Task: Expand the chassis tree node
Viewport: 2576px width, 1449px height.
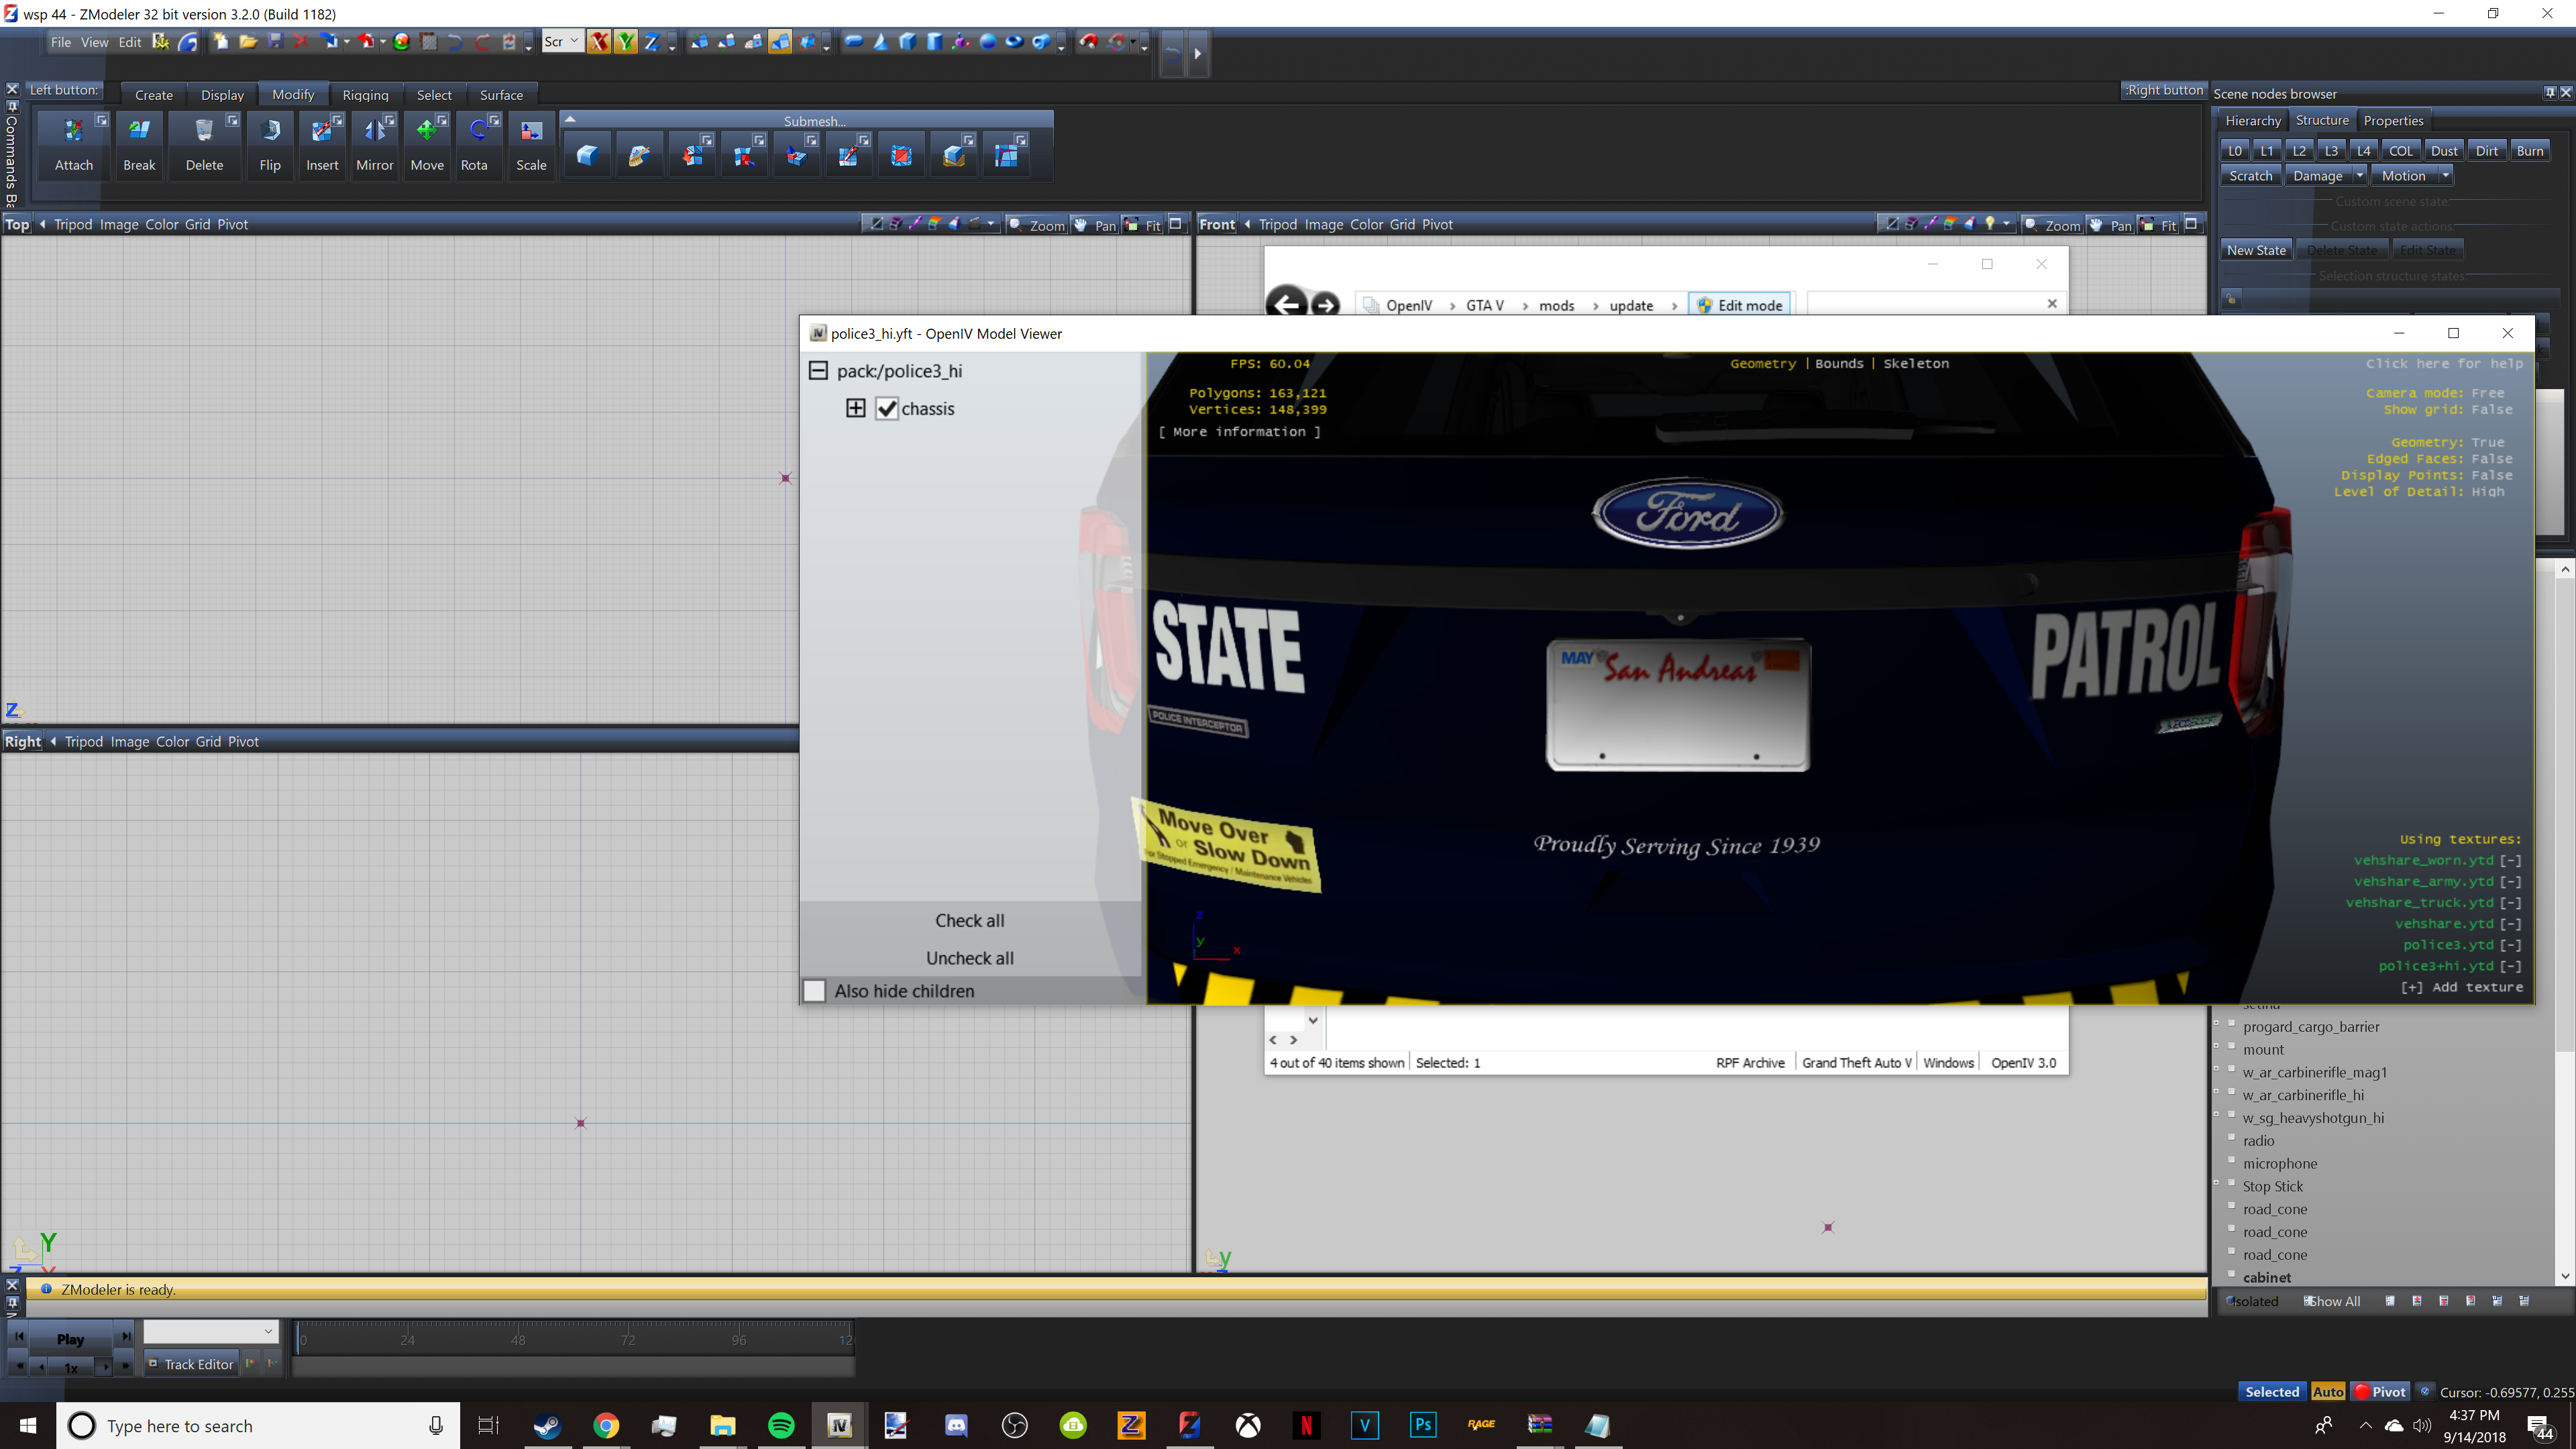Action: (x=856, y=408)
